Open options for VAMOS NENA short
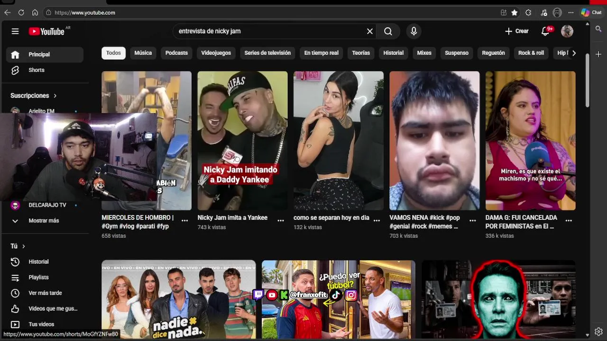Image resolution: width=607 pixels, height=341 pixels. coord(472,221)
